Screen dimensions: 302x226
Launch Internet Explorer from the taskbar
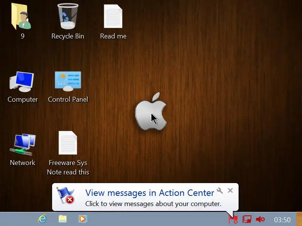point(42,219)
